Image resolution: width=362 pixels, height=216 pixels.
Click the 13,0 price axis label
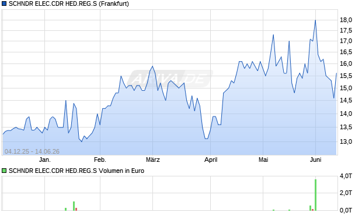pyautogui.click(x=346, y=141)
